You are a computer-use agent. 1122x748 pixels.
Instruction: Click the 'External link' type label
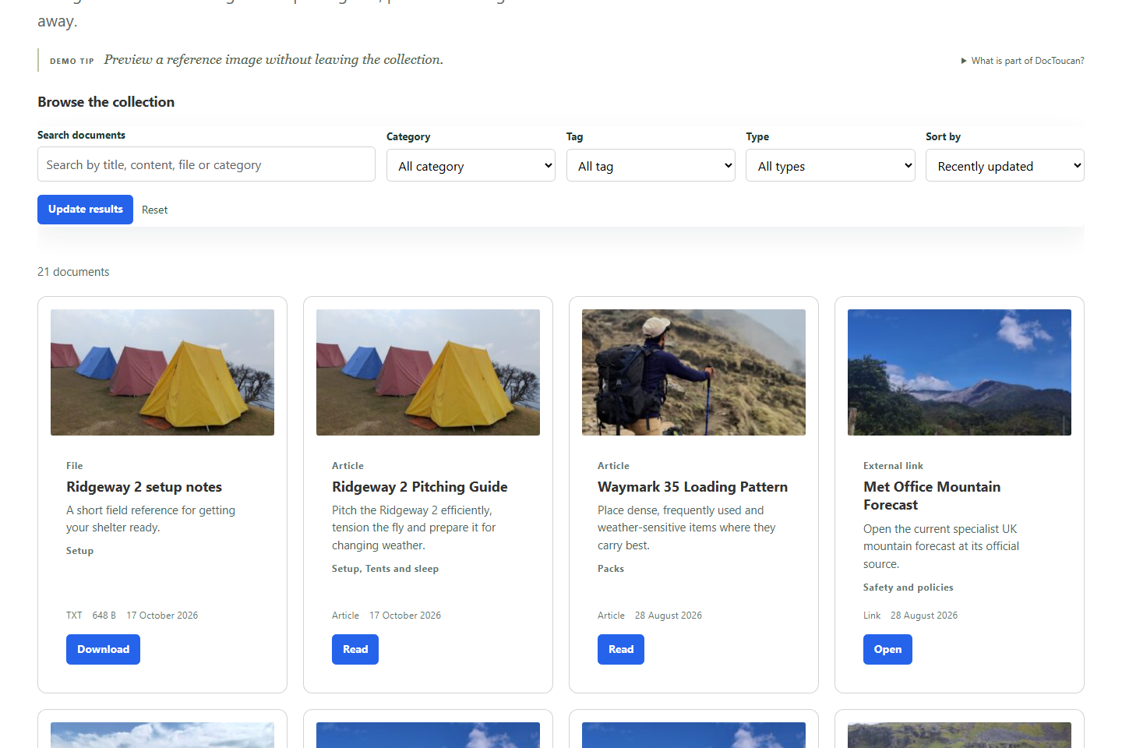pyautogui.click(x=893, y=466)
